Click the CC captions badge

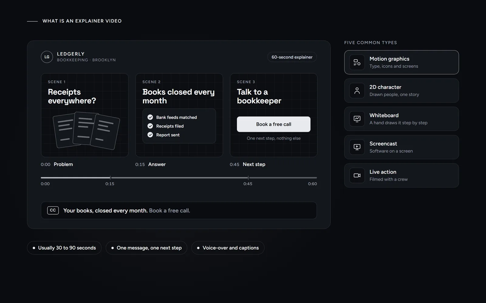[53, 210]
